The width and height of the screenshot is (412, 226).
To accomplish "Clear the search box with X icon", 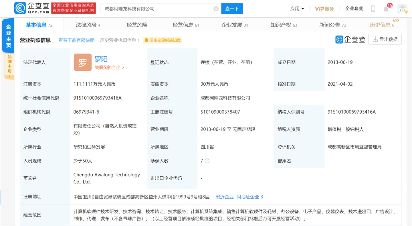I will [216, 9].
